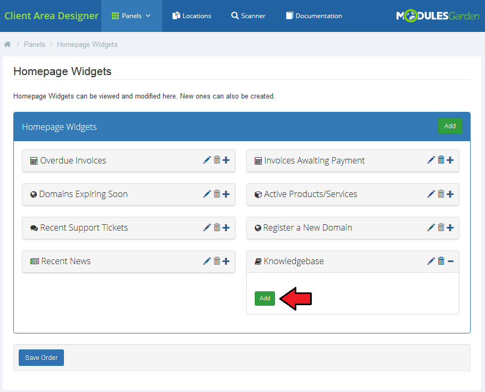Go to the Locations page
This screenshot has height=392, width=485.
point(192,16)
